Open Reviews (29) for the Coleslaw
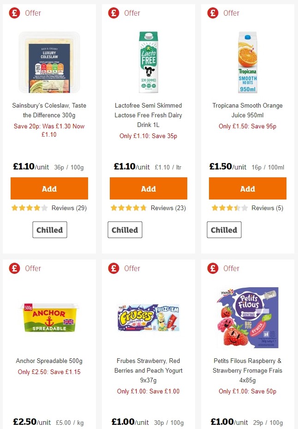This screenshot has height=429, width=298. 70,208
